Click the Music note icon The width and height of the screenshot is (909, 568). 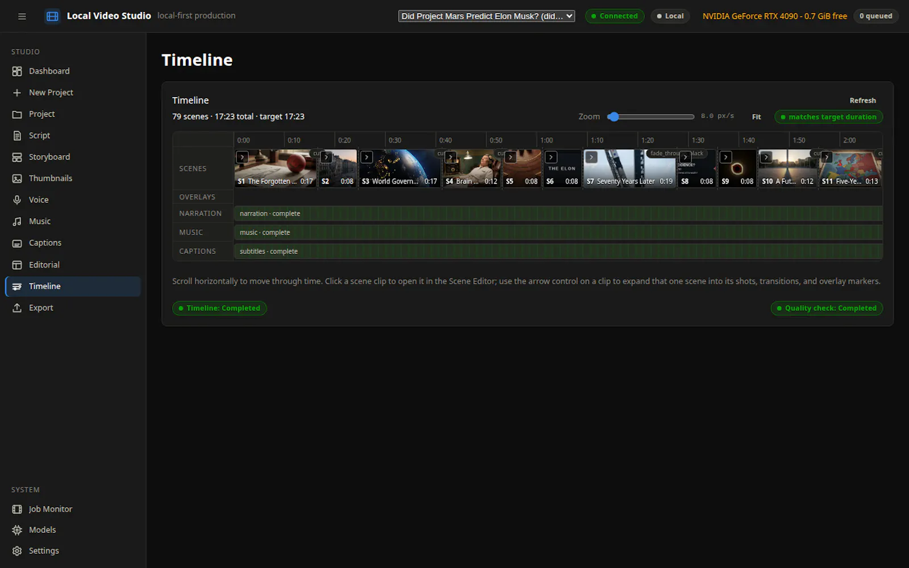pyautogui.click(x=17, y=222)
